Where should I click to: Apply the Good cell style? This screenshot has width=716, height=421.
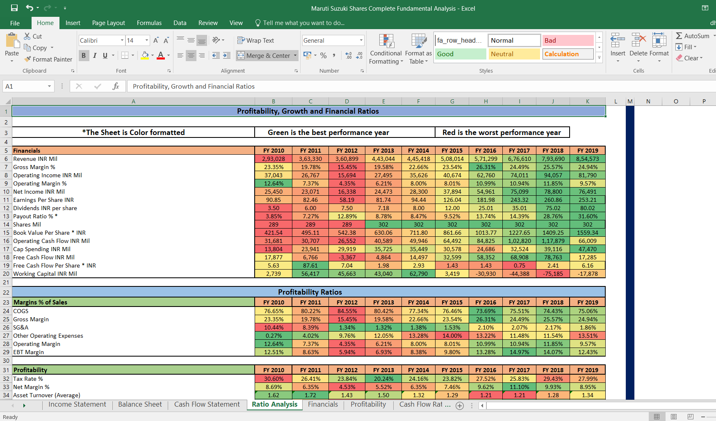461,54
